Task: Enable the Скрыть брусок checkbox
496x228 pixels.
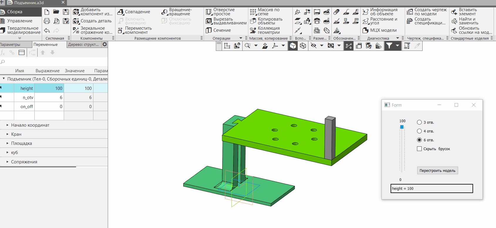Action: [419, 149]
